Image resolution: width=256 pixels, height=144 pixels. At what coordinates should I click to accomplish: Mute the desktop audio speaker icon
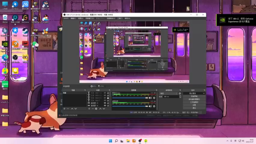coord(150,106)
